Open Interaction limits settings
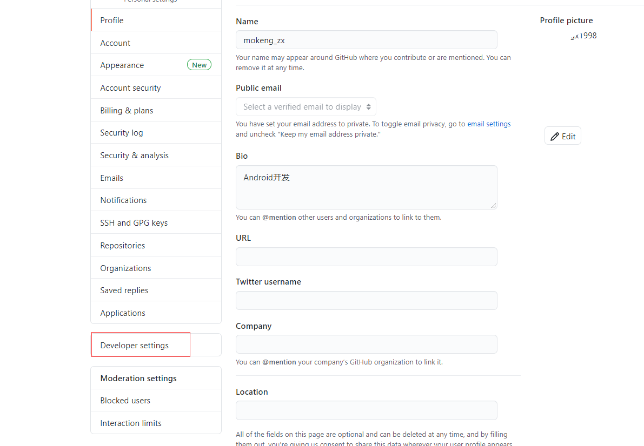644x446 pixels. (x=131, y=423)
